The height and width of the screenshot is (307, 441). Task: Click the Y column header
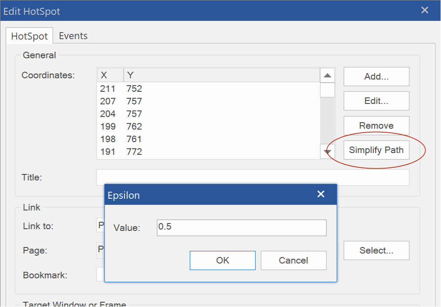pos(221,75)
